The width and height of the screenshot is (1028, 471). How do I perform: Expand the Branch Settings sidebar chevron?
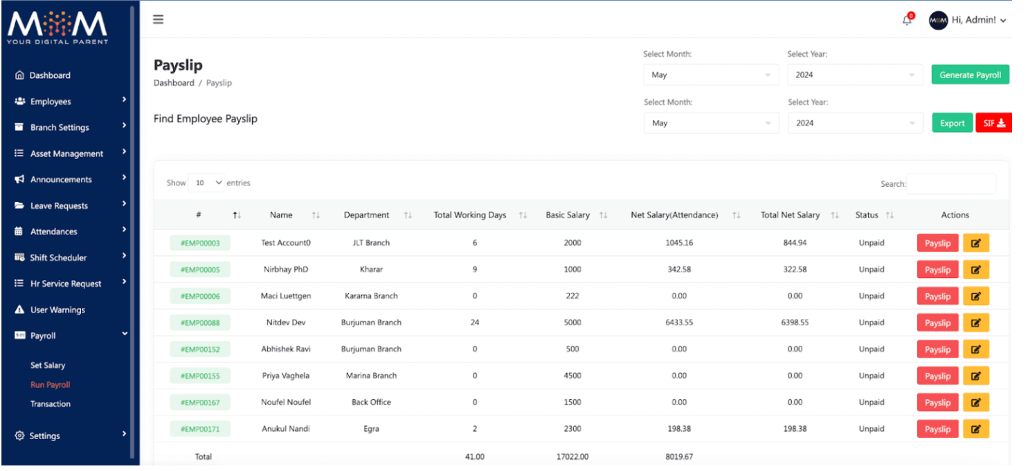click(x=124, y=125)
